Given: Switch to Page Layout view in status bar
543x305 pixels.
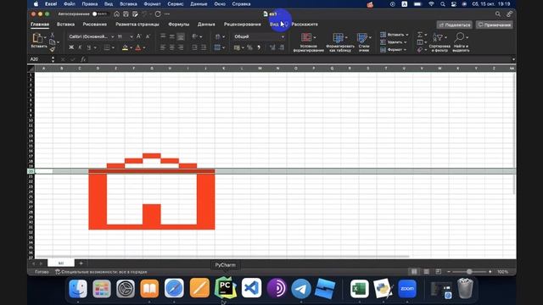Looking at the screenshot, I should (426, 272).
